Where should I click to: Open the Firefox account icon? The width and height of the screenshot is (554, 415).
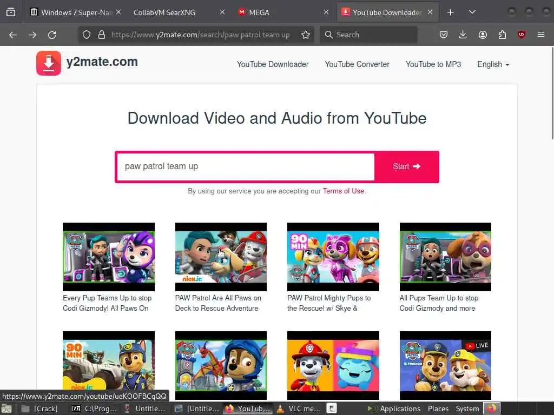click(x=483, y=35)
